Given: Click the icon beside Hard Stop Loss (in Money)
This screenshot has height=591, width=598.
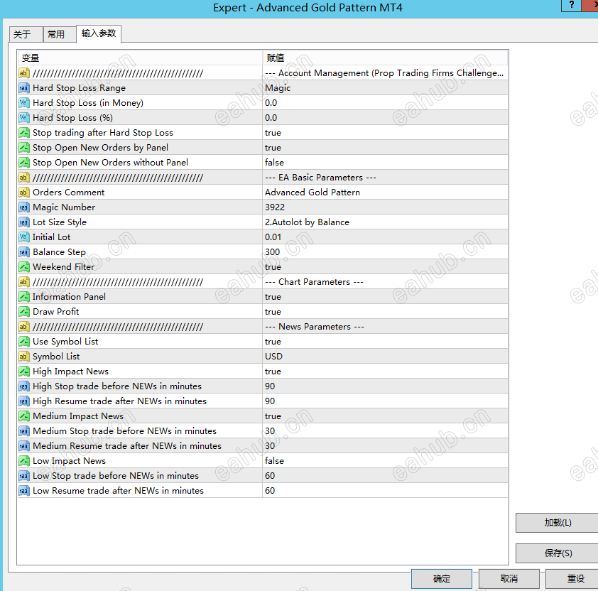Looking at the screenshot, I should 23,103.
